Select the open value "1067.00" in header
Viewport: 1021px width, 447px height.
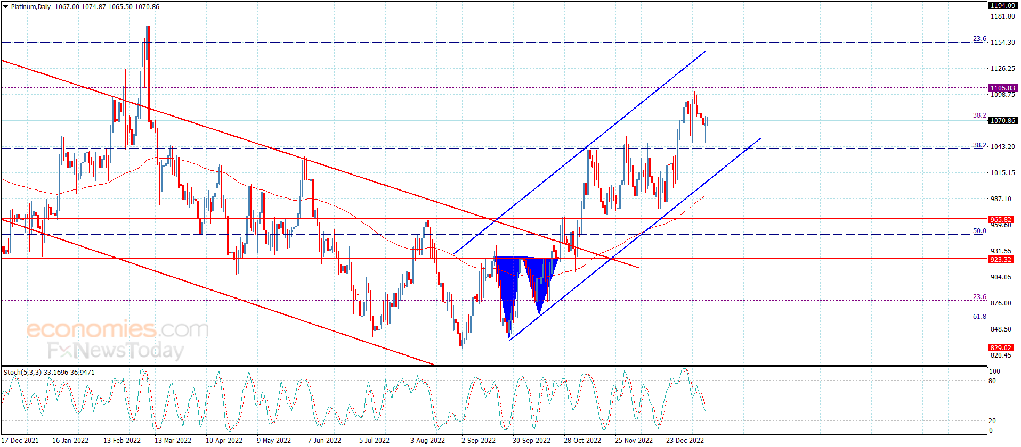point(67,7)
